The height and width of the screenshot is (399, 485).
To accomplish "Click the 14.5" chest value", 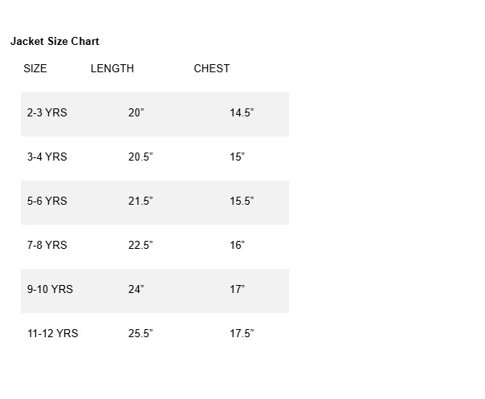I will point(242,112).
